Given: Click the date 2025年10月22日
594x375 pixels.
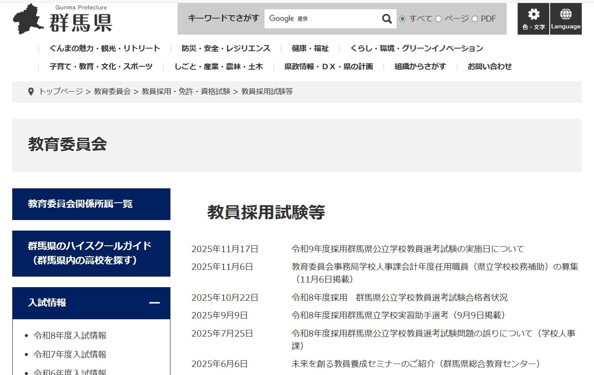Looking at the screenshot, I should [x=225, y=298].
